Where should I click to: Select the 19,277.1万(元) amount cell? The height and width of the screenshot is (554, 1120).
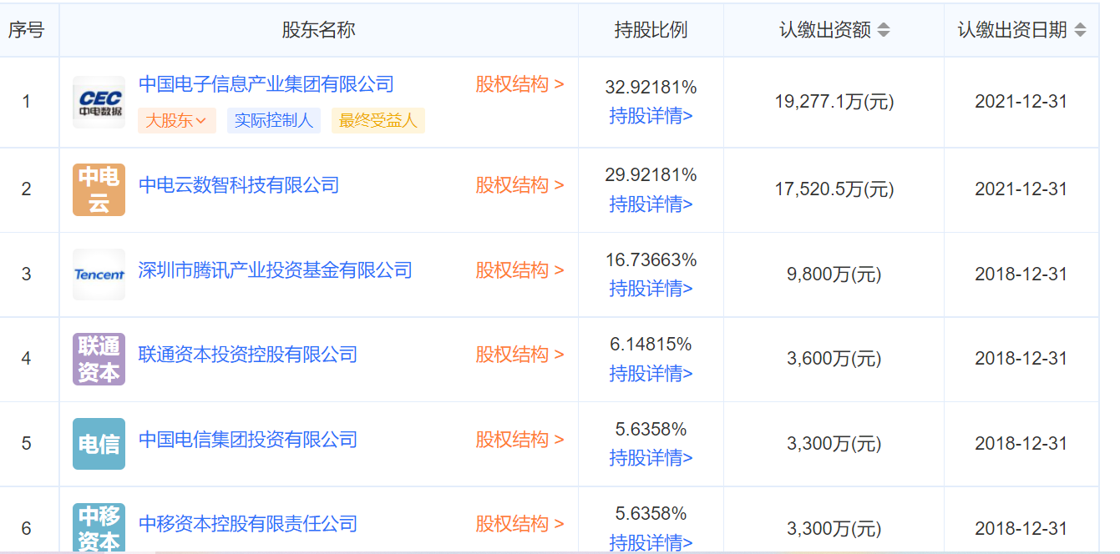pos(834,102)
